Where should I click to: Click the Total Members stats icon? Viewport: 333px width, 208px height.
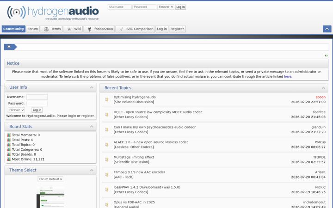(9, 135)
